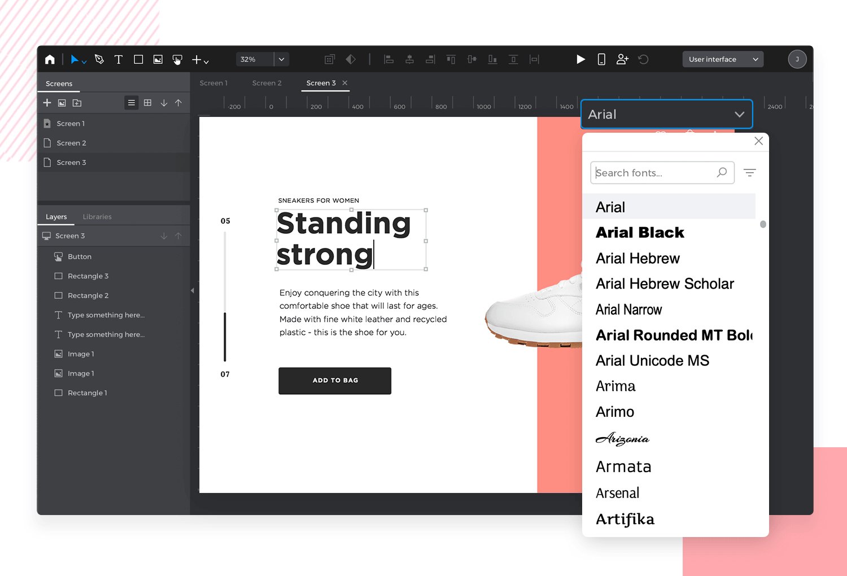This screenshot has height=576, width=847.
Task: Close the font picker popup
Action: (758, 141)
